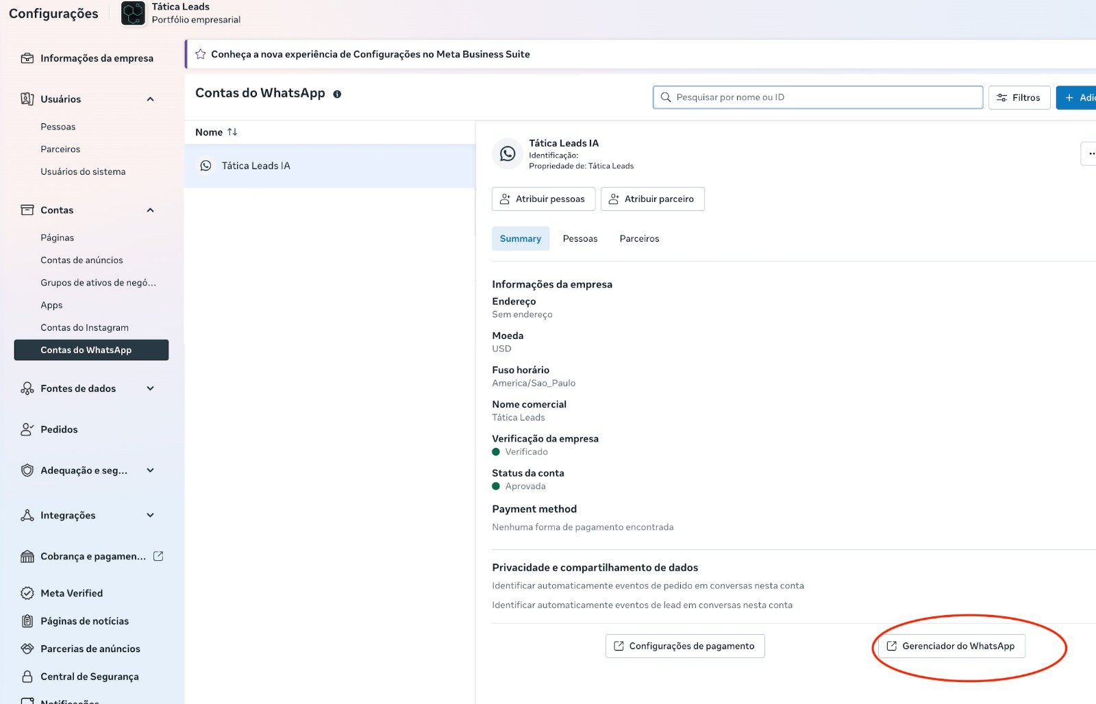Open the three-dot more options menu
This screenshot has width=1096, height=704.
tap(1089, 153)
